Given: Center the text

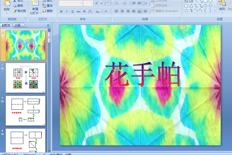Looking at the screenshot, I should click(x=122, y=11).
